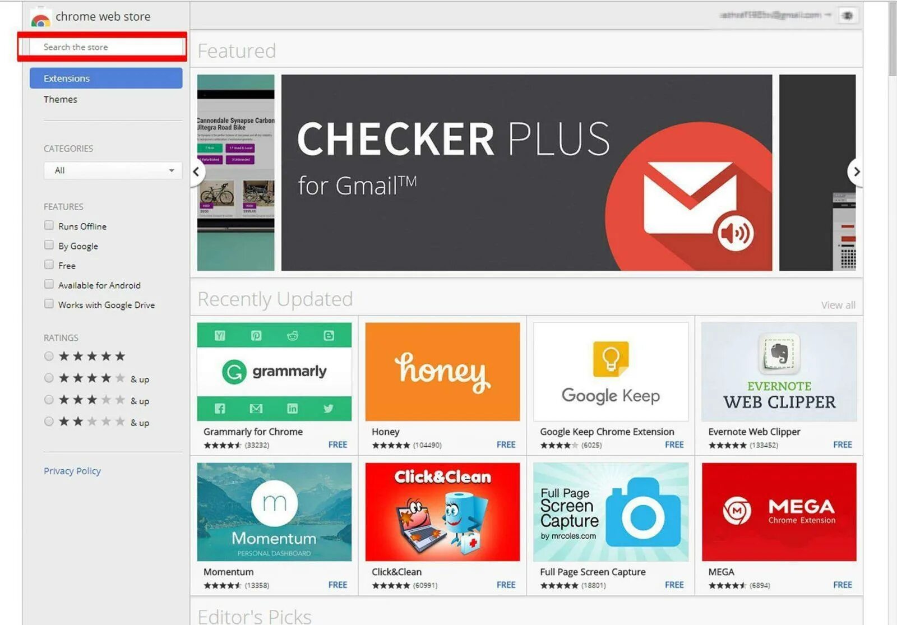Click Full Page Screen Capture title text
The width and height of the screenshot is (897, 625).
(593, 572)
